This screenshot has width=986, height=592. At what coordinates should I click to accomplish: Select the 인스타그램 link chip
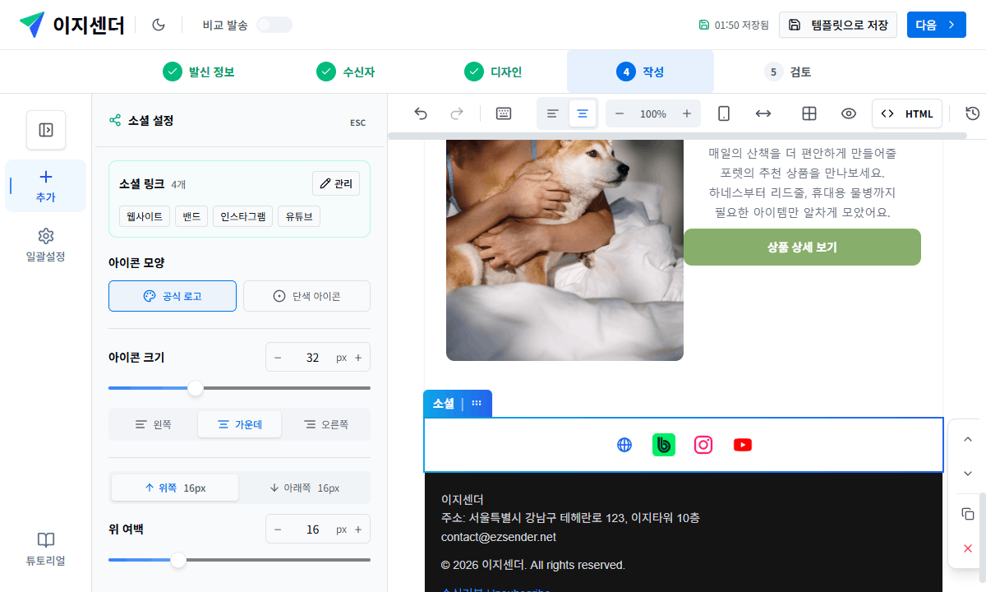[242, 217]
